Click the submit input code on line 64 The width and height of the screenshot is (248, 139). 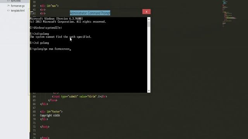pyautogui.click(x=79, y=97)
